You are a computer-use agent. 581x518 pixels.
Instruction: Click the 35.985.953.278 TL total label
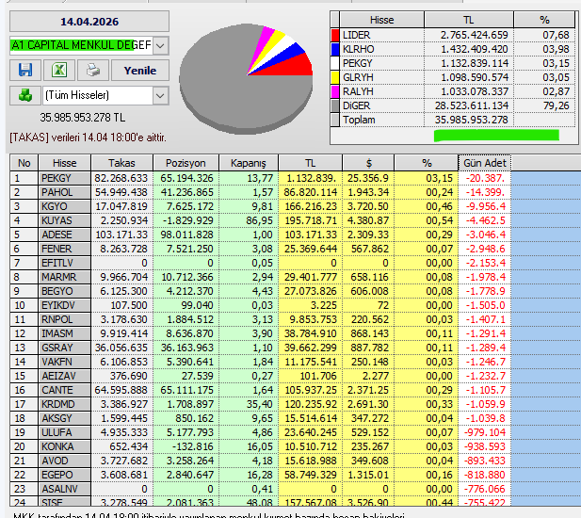point(83,118)
